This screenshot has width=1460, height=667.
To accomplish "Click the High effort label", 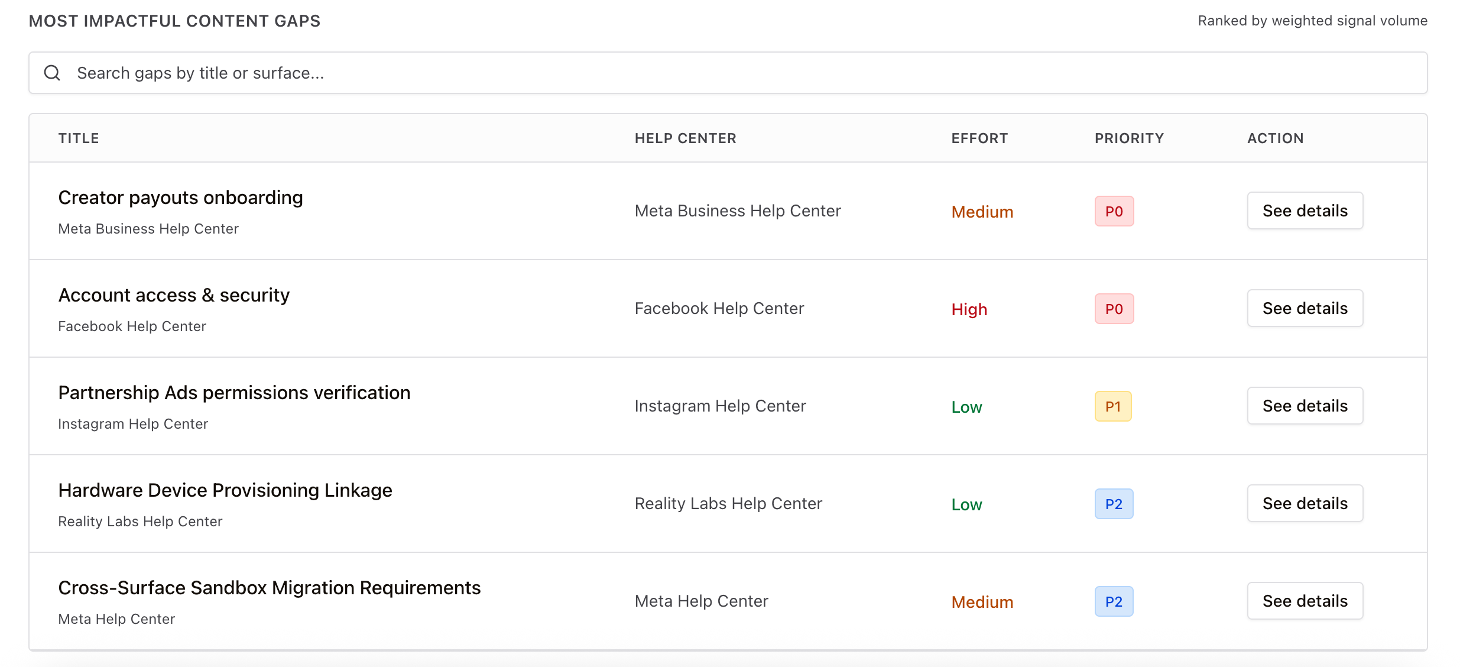I will (969, 309).
